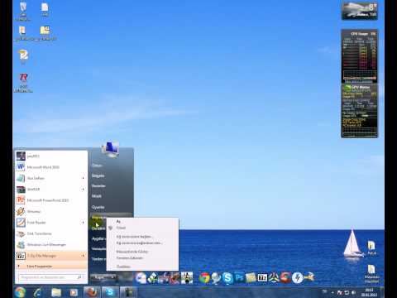Expand 7-Zip File Manager jump list arrow
Viewport: 397px width, 298px height.
click(x=83, y=256)
